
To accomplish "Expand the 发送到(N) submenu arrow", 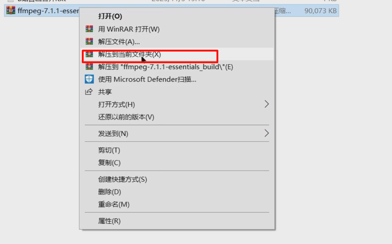I will pyautogui.click(x=266, y=133).
